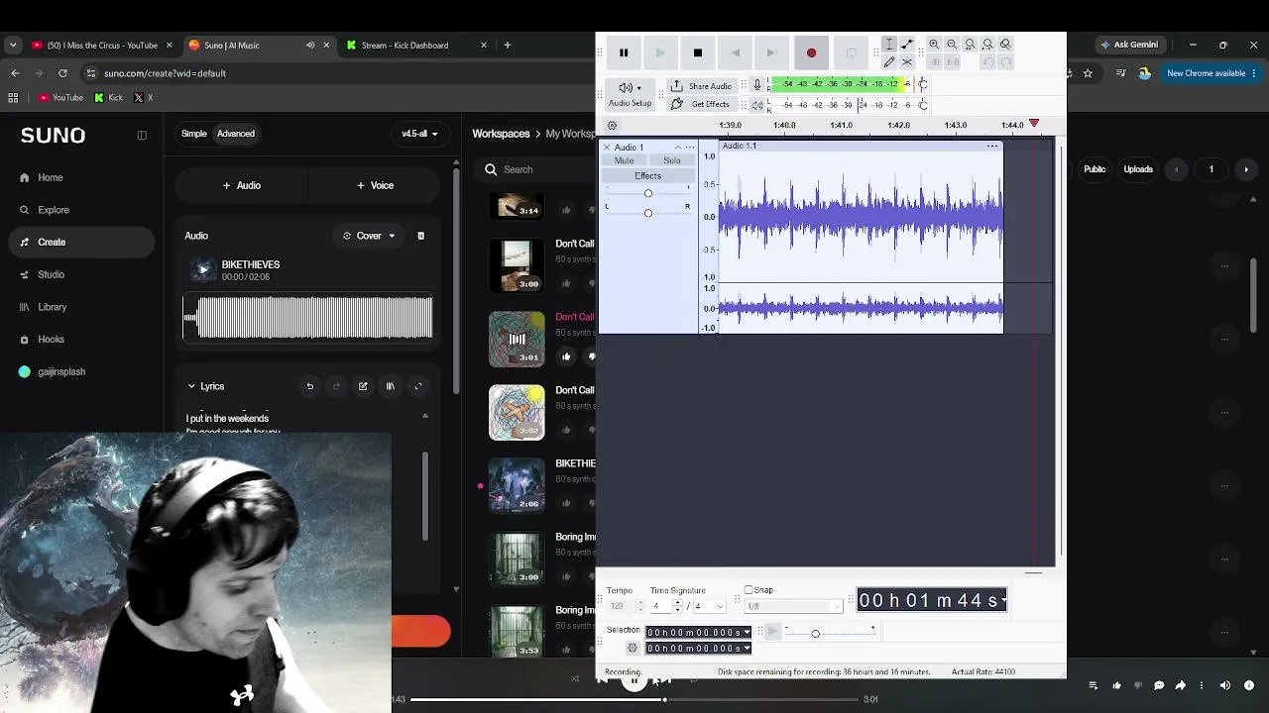Click the + Voice button
Screen dimensions: 1269x713
click(376, 185)
